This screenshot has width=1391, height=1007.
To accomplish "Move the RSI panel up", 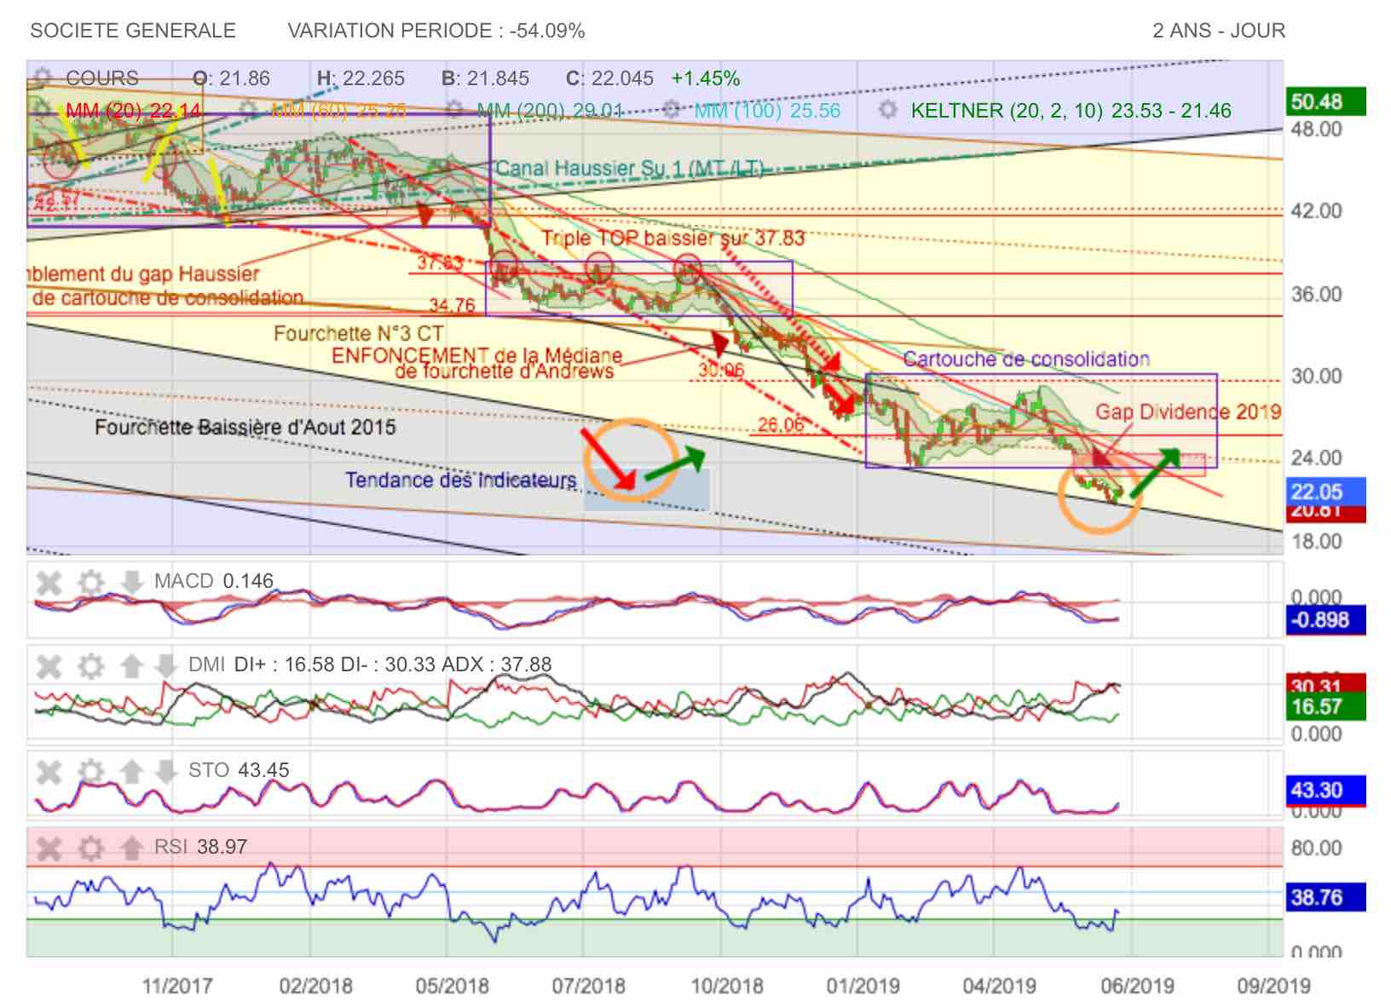I will [x=131, y=848].
